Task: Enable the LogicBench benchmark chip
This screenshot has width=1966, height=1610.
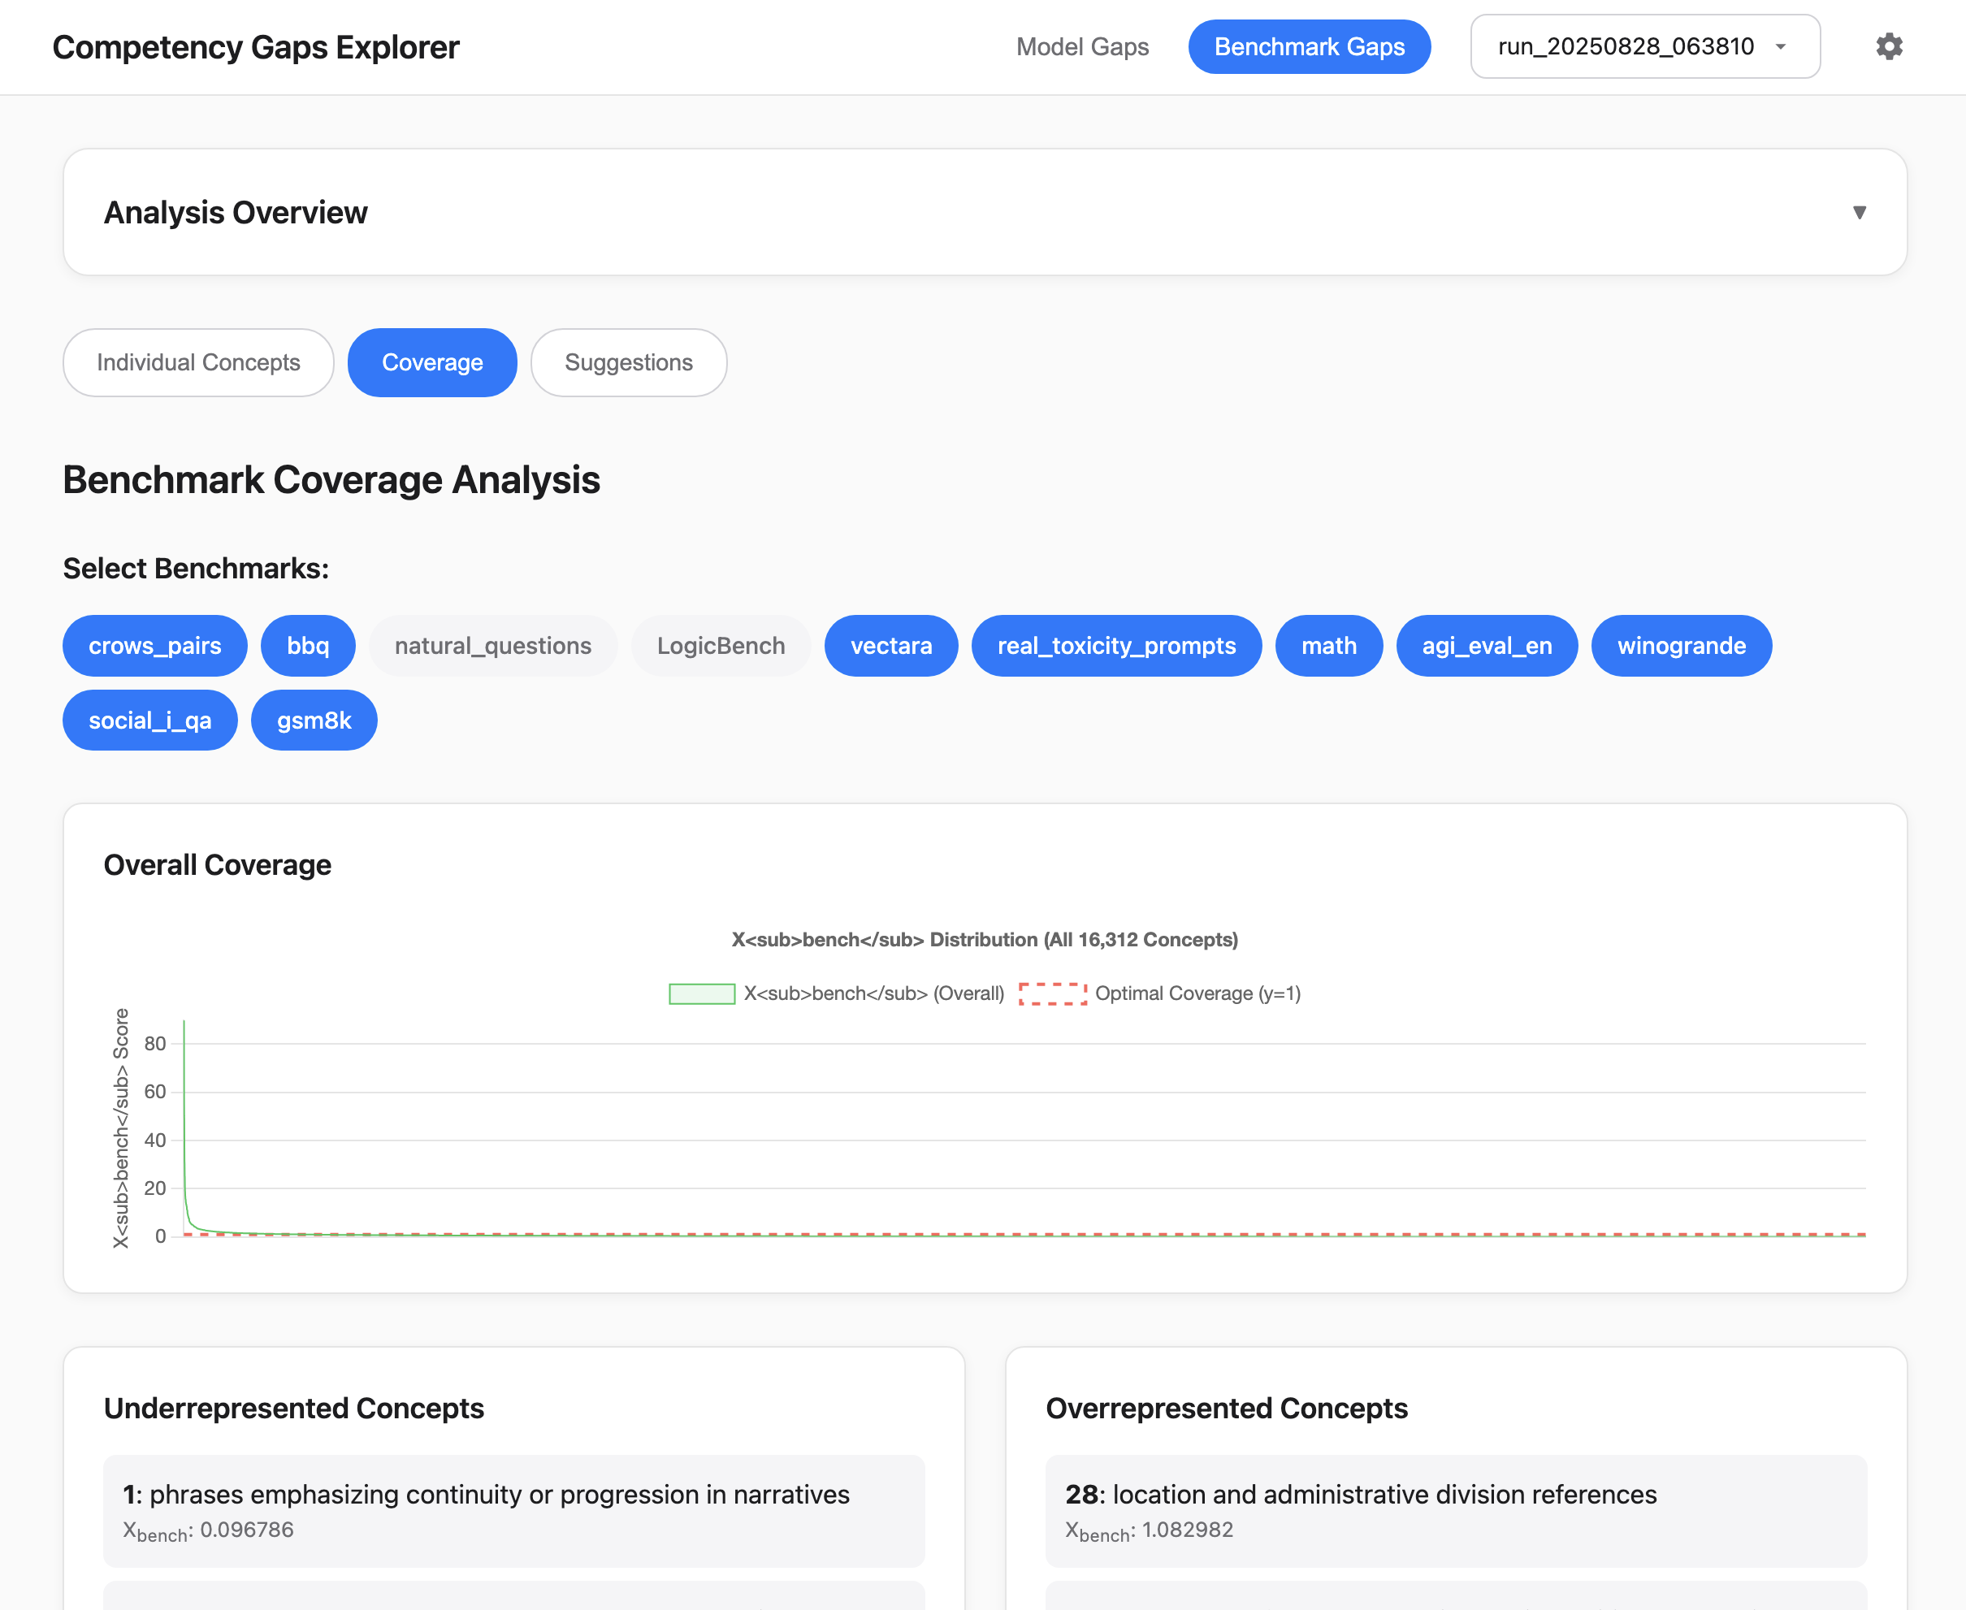Action: pos(721,646)
